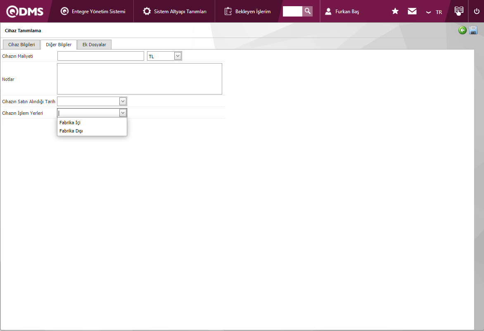The height and width of the screenshot is (331, 484).
Task: Open Entegre Yönetim Sistemi menu
Action: pos(93,12)
